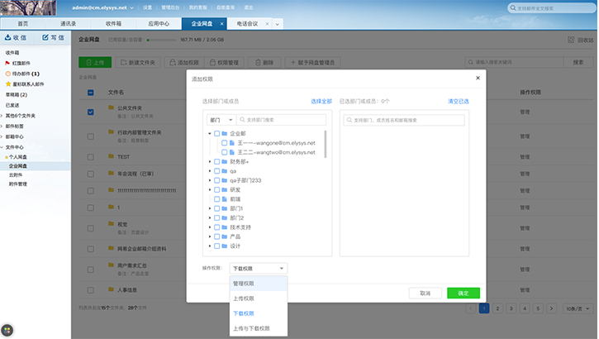Viewport: 599px width, 339px height.
Task: Close the 添加权限 dialog with X
Action: coord(477,79)
